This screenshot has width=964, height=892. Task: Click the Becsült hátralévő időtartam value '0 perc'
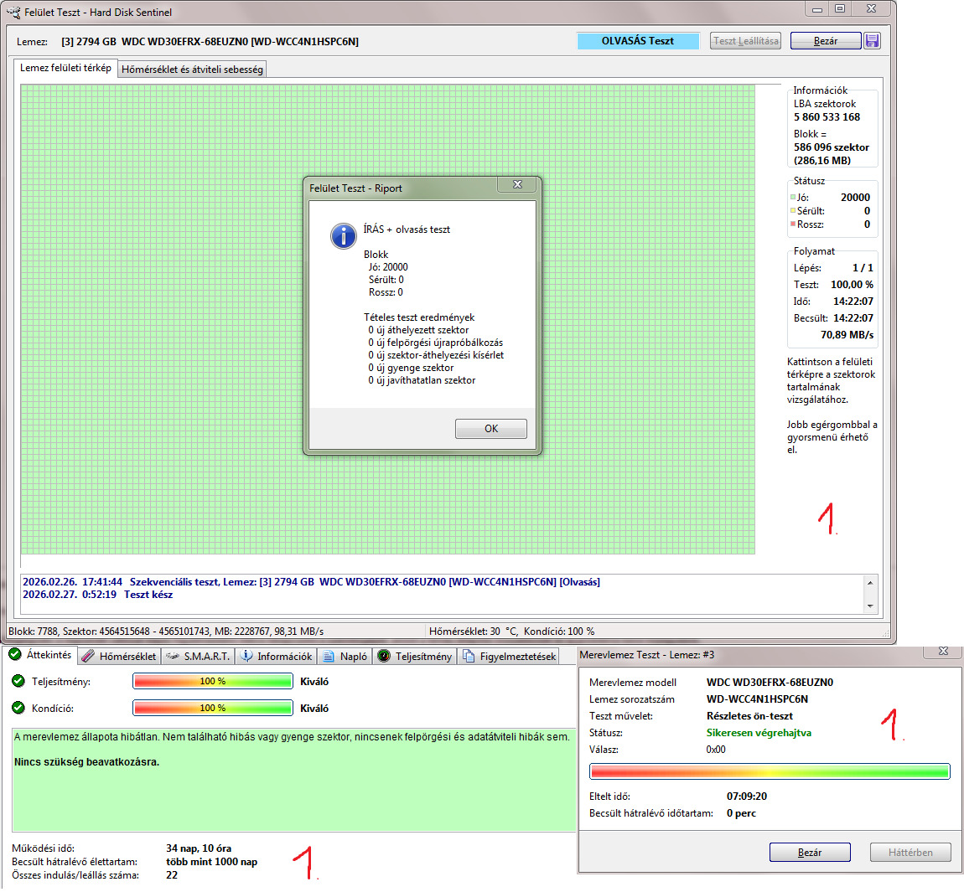tap(741, 813)
